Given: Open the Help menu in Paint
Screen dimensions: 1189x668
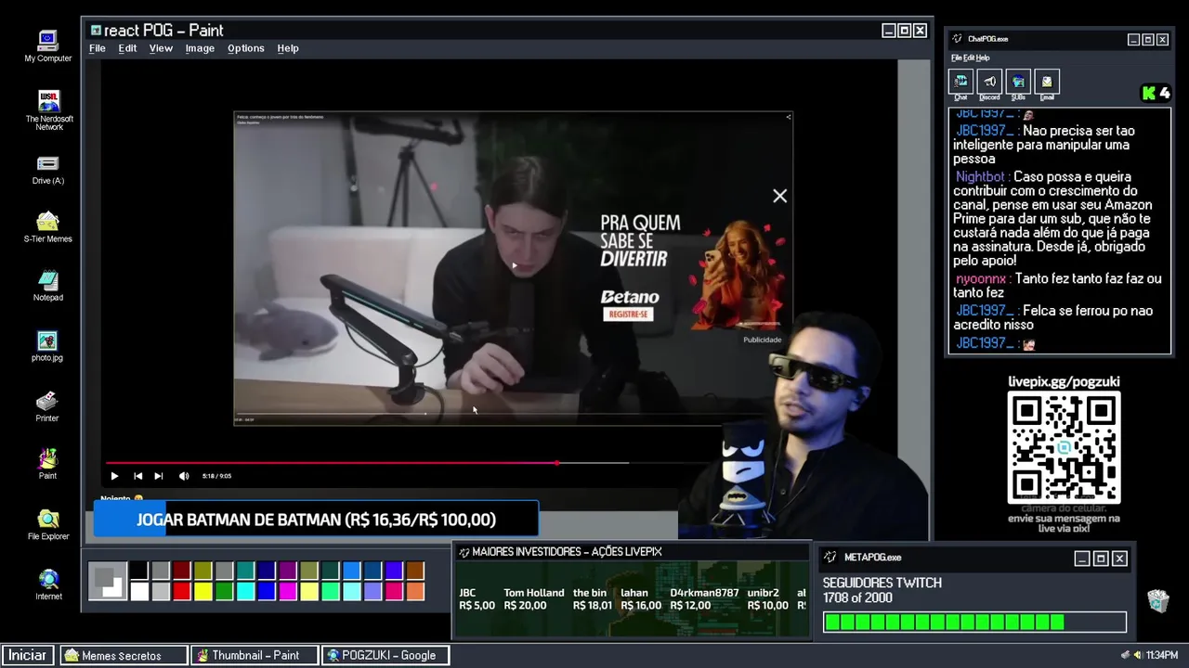Looking at the screenshot, I should tap(288, 48).
